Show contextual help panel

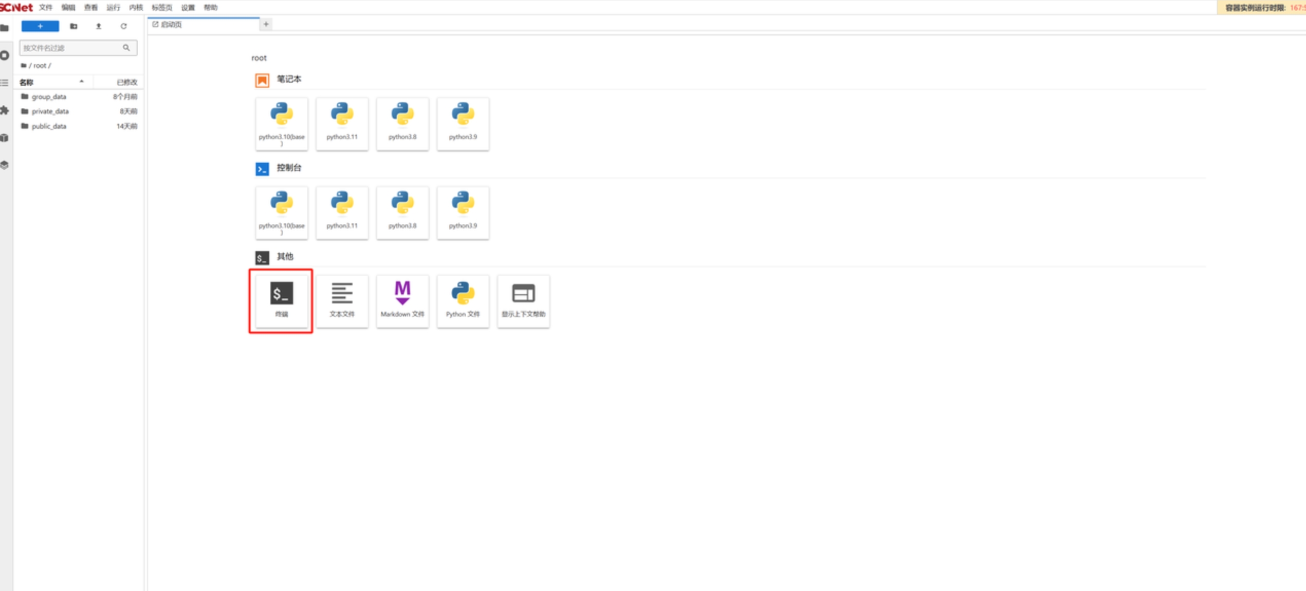tap(523, 300)
